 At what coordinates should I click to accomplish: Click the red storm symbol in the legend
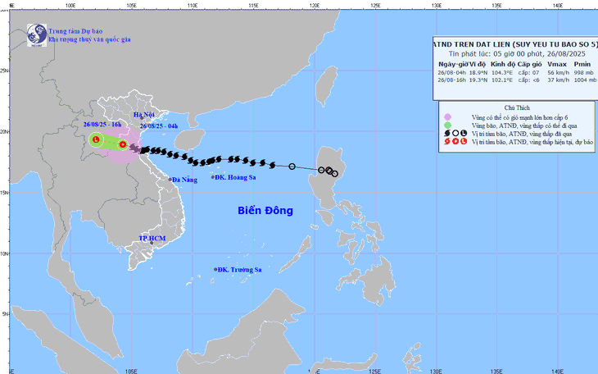pos(447,141)
